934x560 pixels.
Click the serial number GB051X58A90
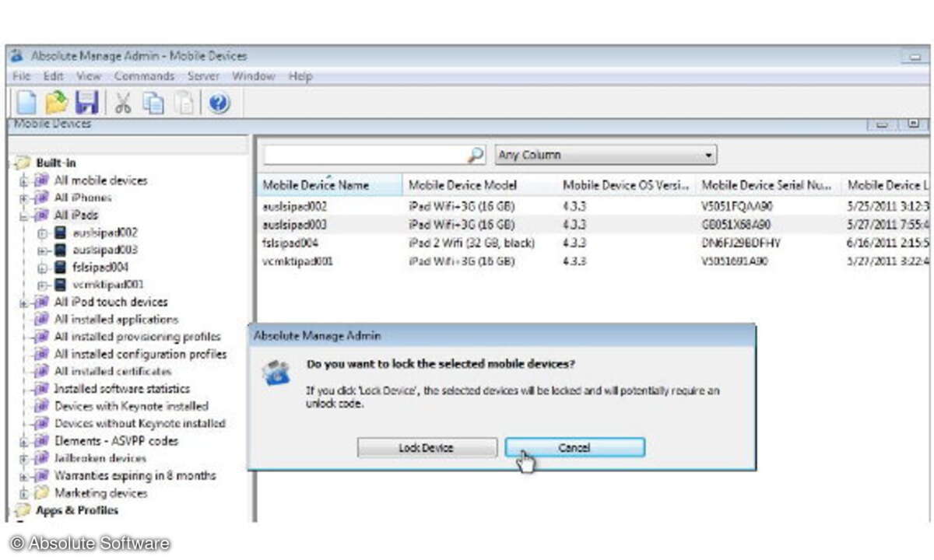[x=736, y=225]
